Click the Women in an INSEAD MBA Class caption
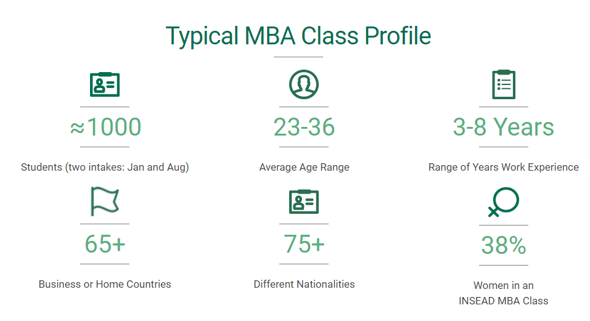Screen dimensions: 590x321 coord(503,293)
